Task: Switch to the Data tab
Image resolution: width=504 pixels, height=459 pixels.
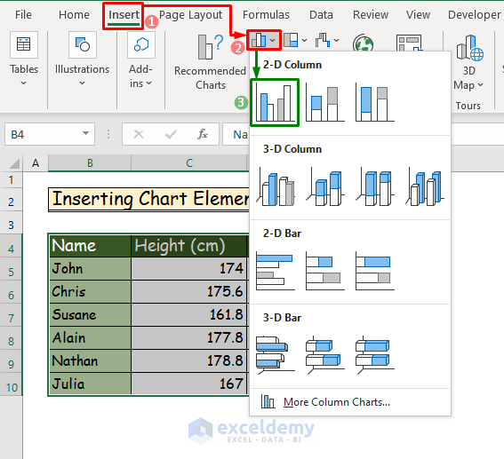Action: tap(321, 15)
